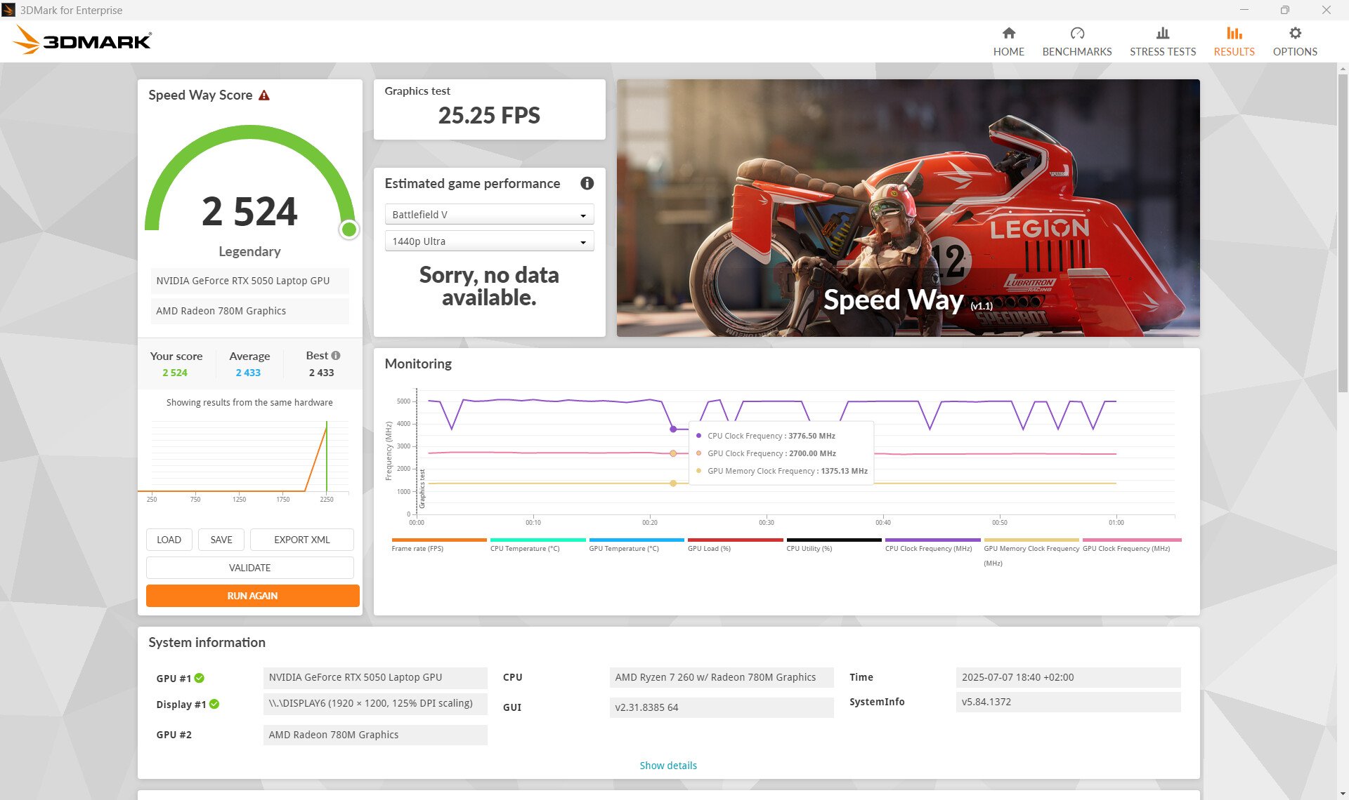This screenshot has height=800, width=1349.
Task: Click the warning triangle beside Speed Way Score
Action: 265,95
